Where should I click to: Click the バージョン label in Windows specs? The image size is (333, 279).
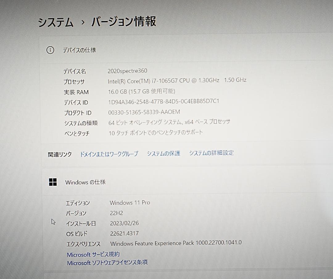coord(76,213)
